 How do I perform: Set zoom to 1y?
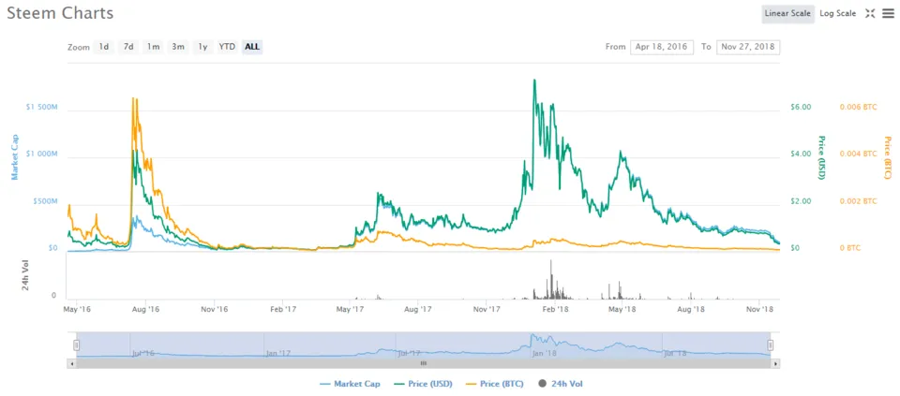pyautogui.click(x=202, y=47)
